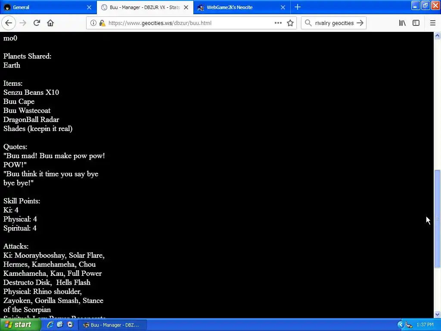Open a new tab with plus button
The image size is (441, 331).
(x=297, y=7)
